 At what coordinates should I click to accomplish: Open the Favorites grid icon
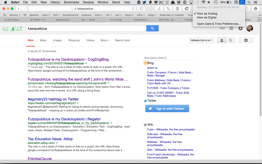(5, 15)
